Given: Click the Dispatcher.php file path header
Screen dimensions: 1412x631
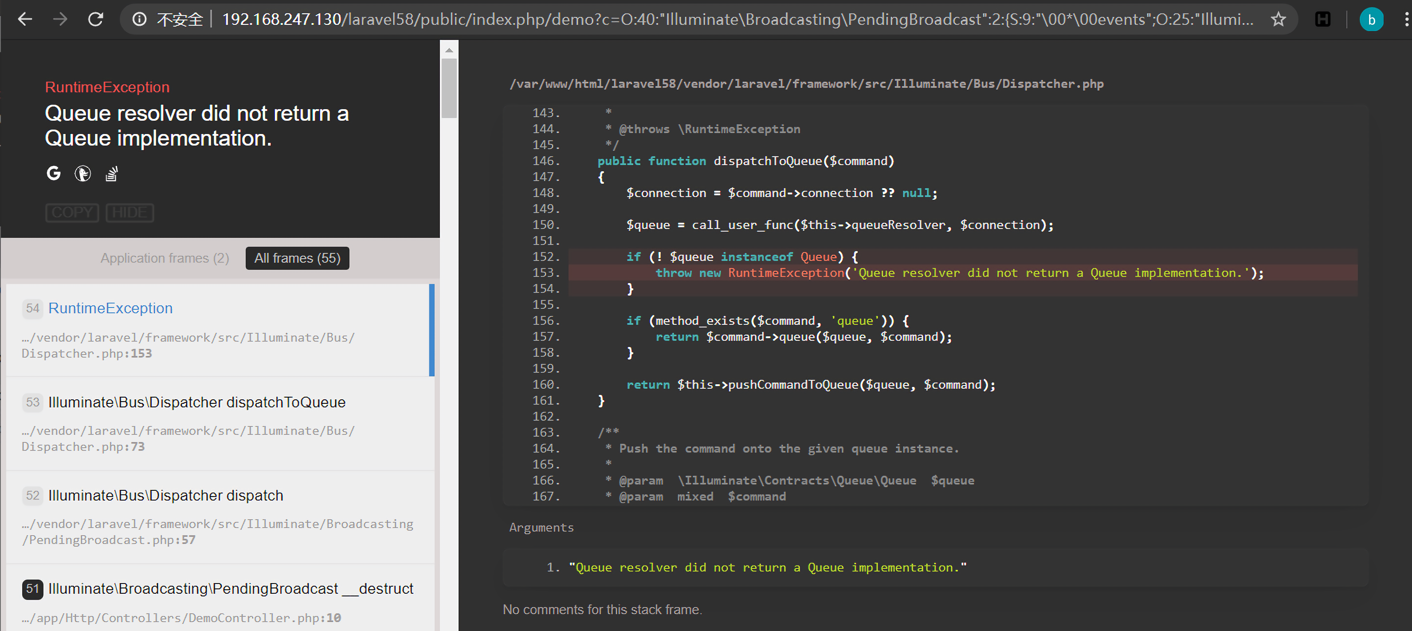Looking at the screenshot, I should click(x=806, y=84).
